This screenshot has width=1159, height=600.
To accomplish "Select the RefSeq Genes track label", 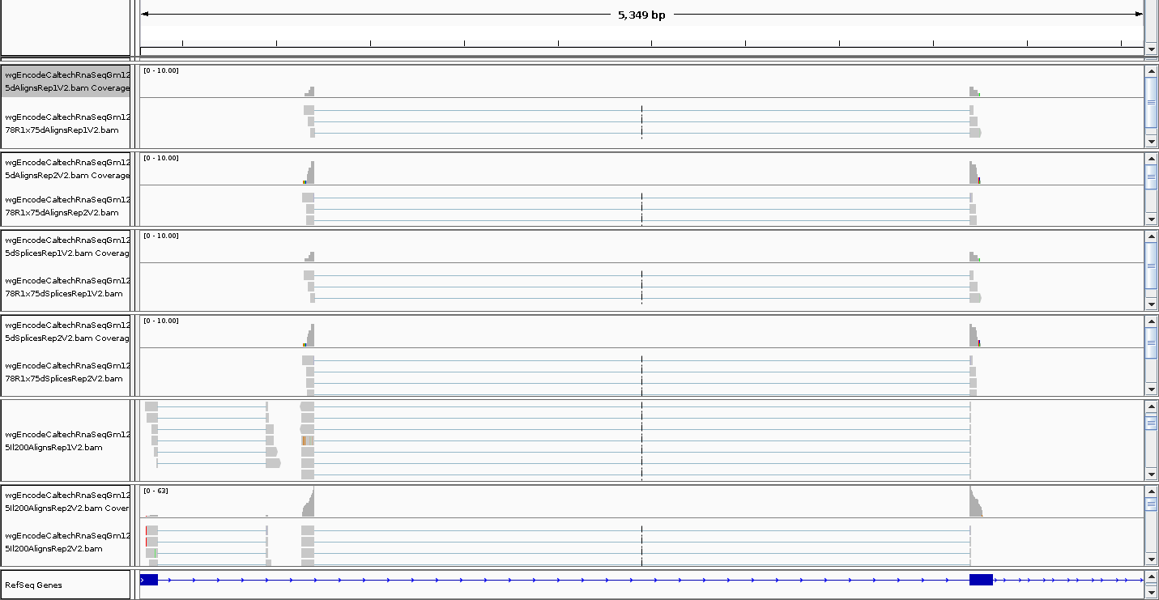I will pos(33,585).
